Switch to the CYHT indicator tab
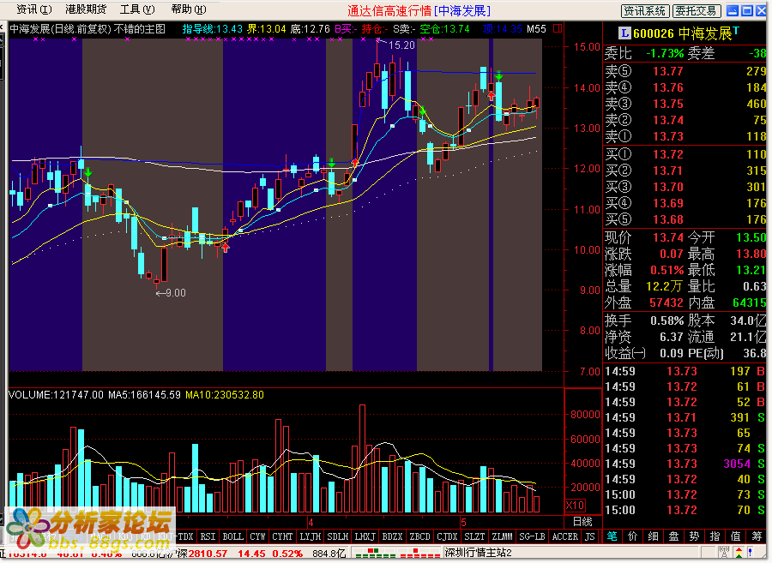The width and height of the screenshot is (772, 563). [282, 536]
